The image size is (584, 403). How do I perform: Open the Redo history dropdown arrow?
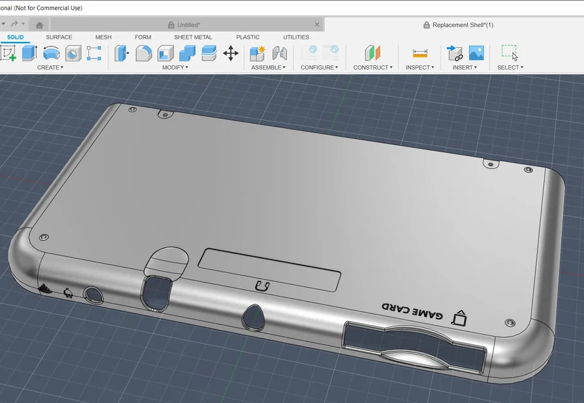pos(23,24)
